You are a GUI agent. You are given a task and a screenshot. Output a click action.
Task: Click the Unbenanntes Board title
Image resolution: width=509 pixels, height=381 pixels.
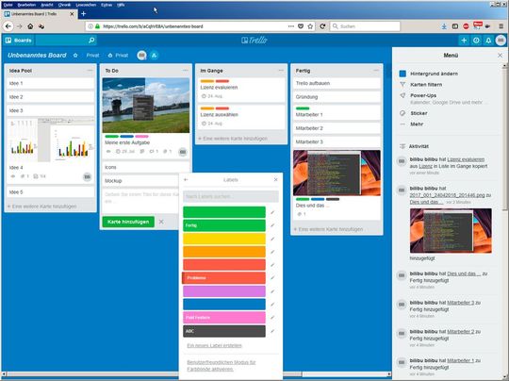[37, 56]
